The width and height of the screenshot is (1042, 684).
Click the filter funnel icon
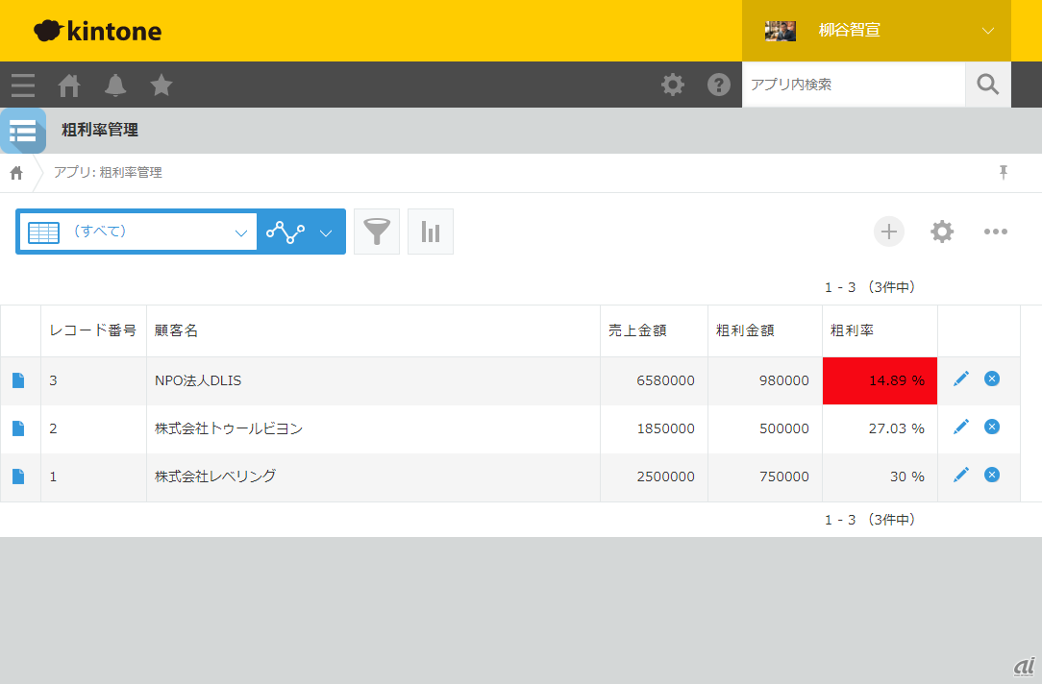pos(377,232)
